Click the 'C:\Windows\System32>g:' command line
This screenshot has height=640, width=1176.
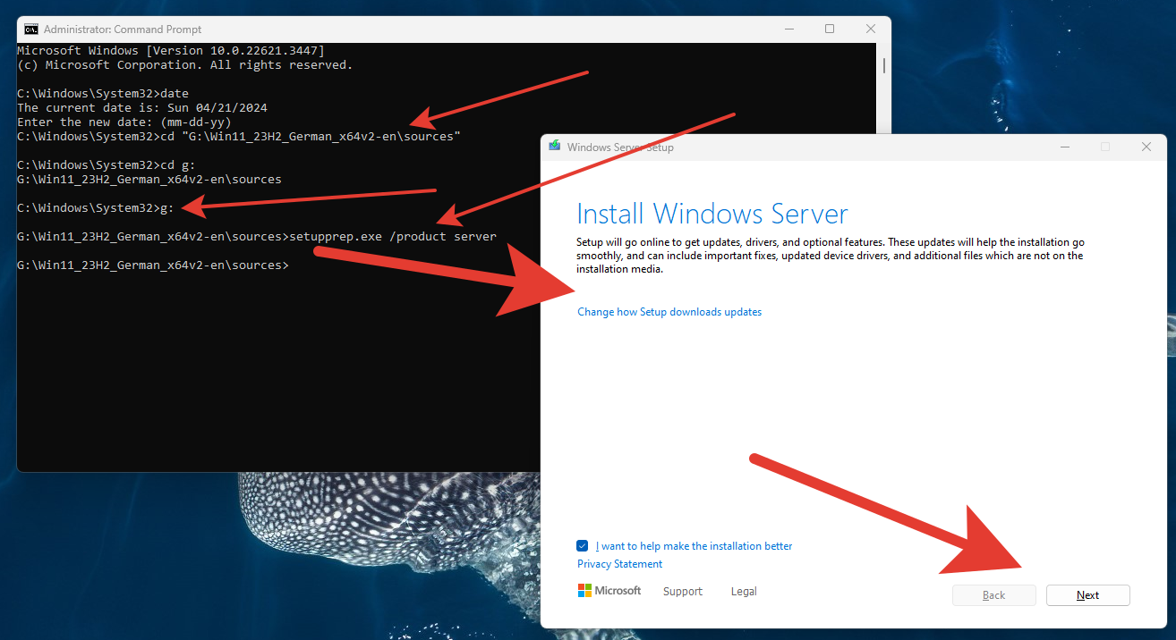[96, 208]
